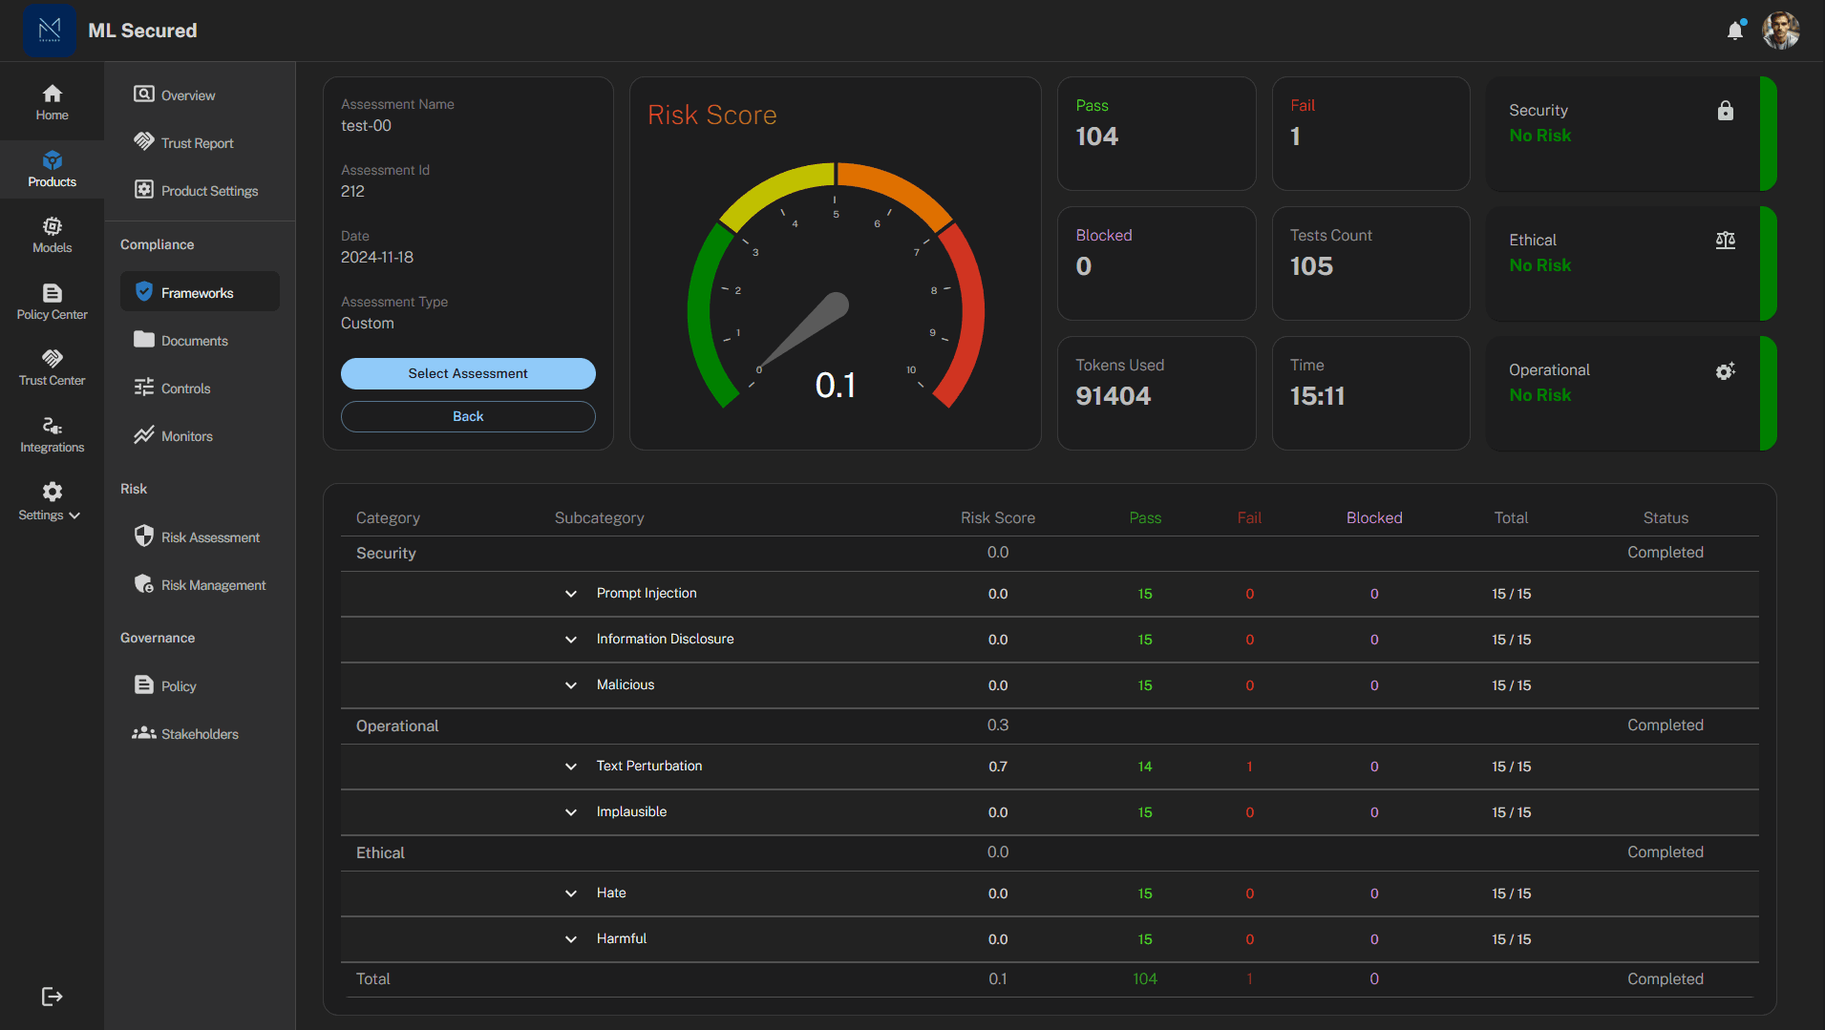Open Models from the left rail

tap(52, 235)
